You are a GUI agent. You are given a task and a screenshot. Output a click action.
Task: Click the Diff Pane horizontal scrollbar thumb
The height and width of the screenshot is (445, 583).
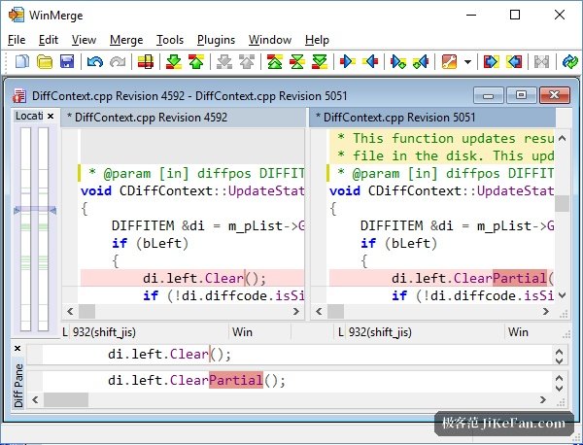click(x=66, y=400)
